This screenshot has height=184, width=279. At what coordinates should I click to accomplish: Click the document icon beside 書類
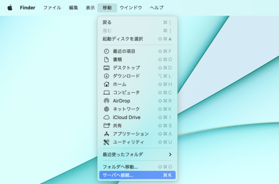coord(106,60)
